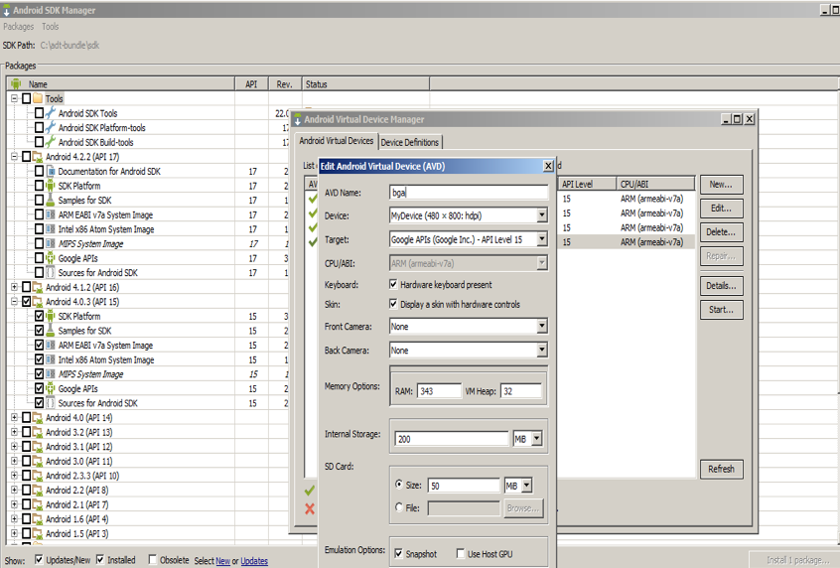Click the API 15 Google APIs icon
This screenshot has width=840, height=568.
(51, 388)
